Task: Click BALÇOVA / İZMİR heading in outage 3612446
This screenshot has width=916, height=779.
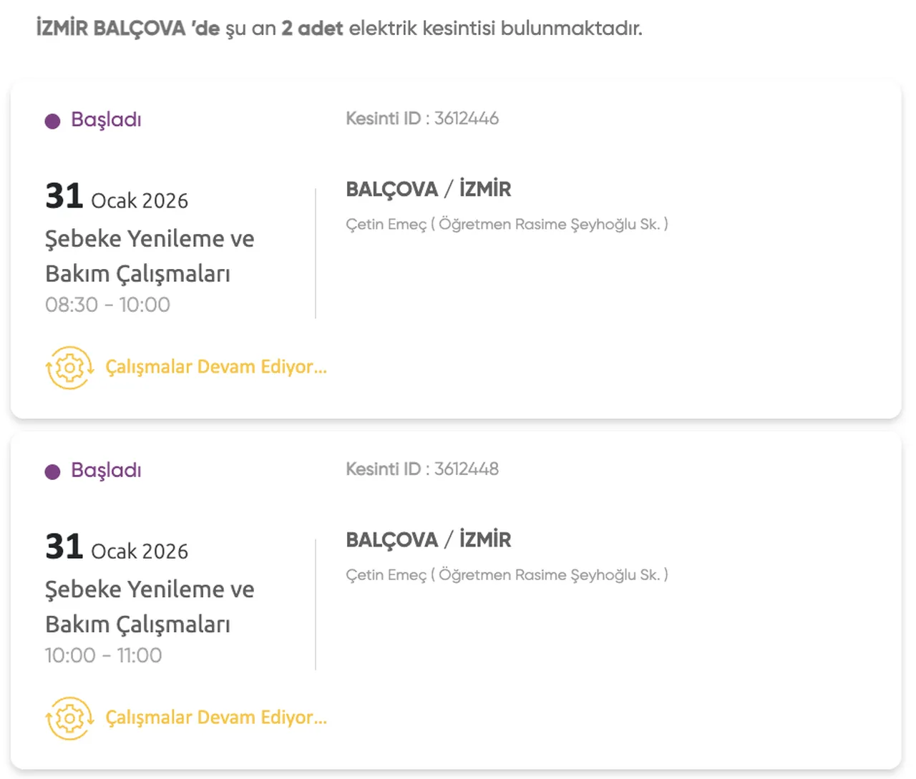Action: pyautogui.click(x=428, y=190)
